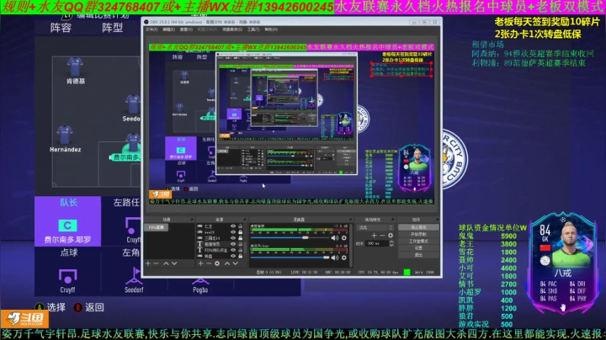Add a new source with the plus icon
Image resolution: width=606 pixels, height=340 pixels.
tap(200, 263)
